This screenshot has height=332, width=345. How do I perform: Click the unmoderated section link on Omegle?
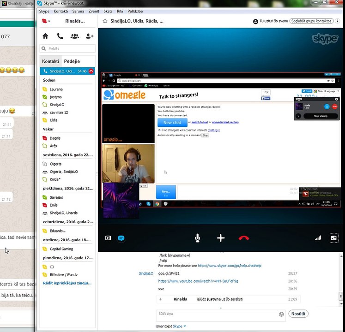click(x=225, y=122)
